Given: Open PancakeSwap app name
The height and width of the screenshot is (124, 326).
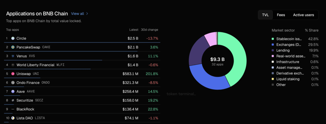Looking at the screenshot, I should (28, 47).
